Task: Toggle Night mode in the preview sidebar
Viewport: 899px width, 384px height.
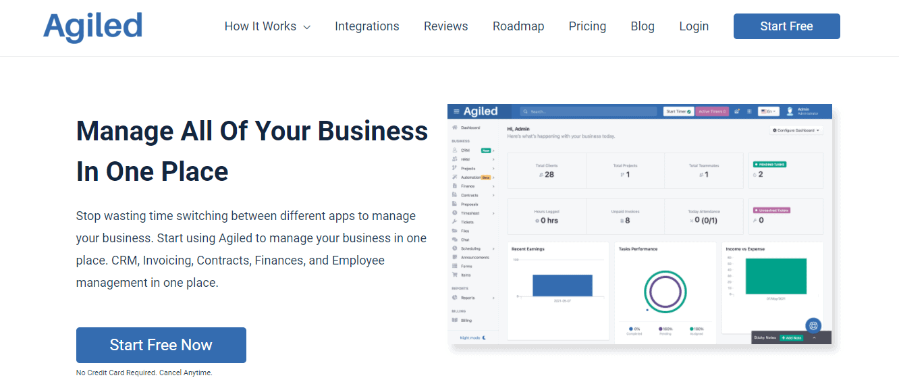Action: tap(473, 337)
